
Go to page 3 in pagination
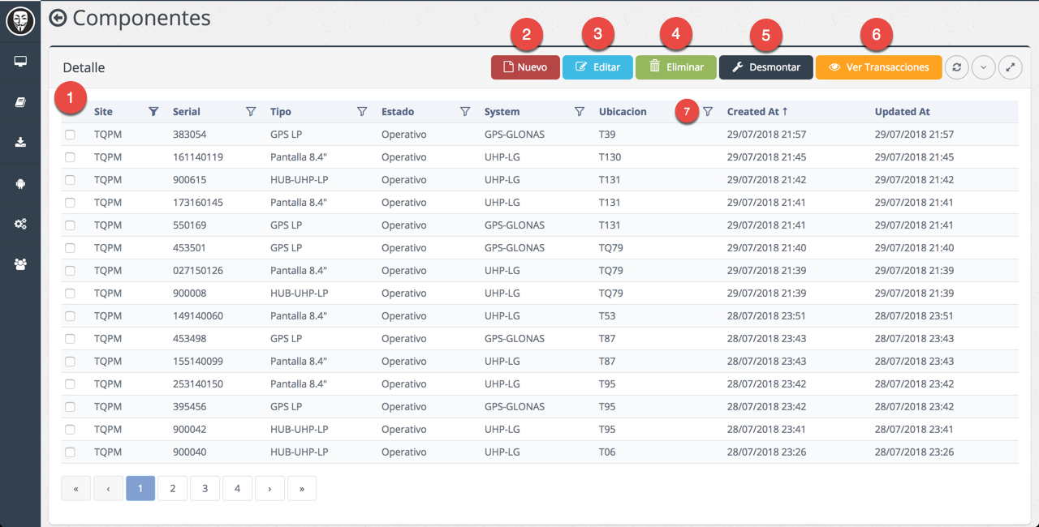tap(205, 488)
